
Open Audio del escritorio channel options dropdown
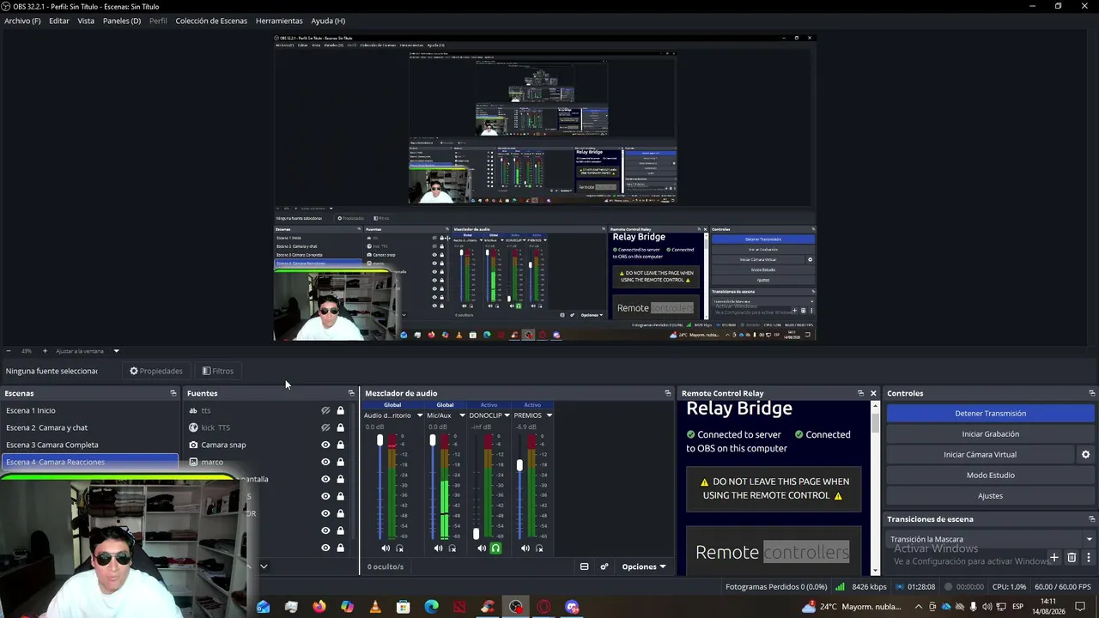click(420, 415)
